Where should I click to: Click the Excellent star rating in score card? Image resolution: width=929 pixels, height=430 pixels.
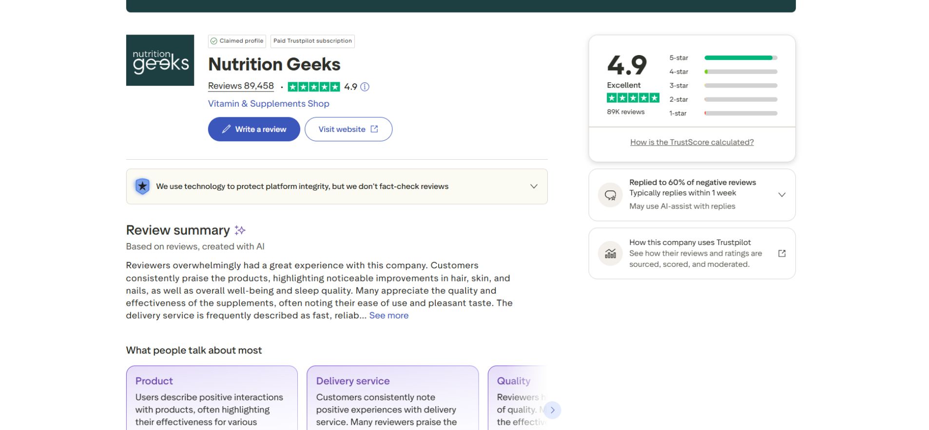pyautogui.click(x=633, y=98)
